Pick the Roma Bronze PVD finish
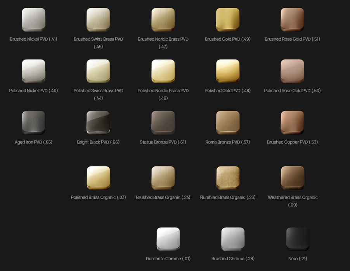350x271 pixels. (227, 122)
